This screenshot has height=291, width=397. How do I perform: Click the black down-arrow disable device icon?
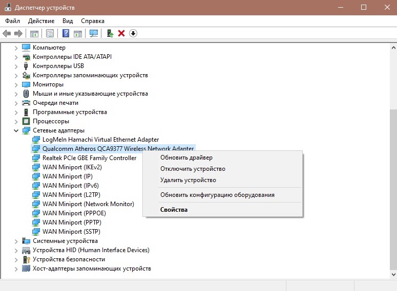[x=133, y=33]
